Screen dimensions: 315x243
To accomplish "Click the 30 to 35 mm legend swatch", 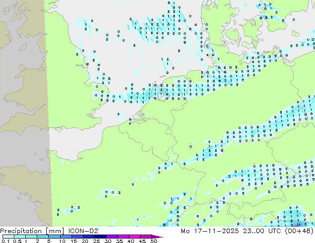I will [111, 237].
